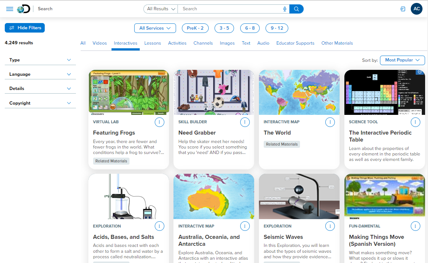This screenshot has height=263, width=428.
Task: Click the blue magnifier search button
Action: click(296, 9)
